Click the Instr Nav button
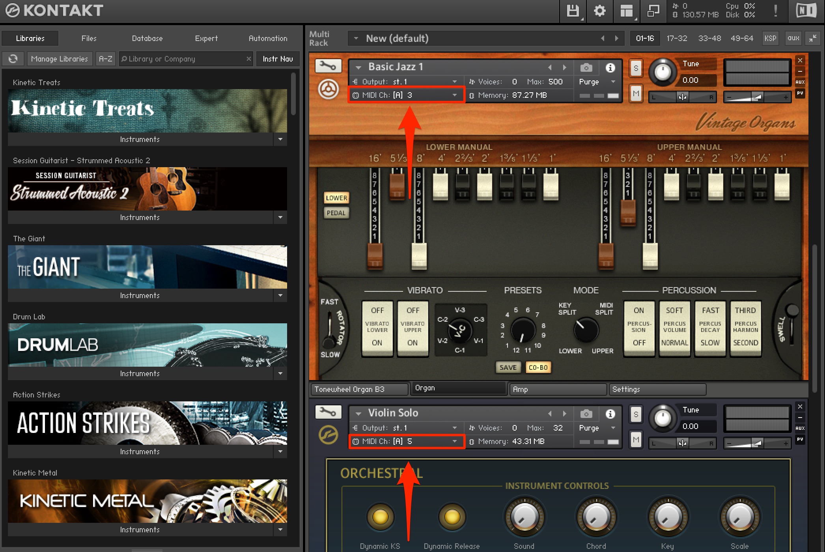Screen dimensions: 825x552 [x=278, y=59]
